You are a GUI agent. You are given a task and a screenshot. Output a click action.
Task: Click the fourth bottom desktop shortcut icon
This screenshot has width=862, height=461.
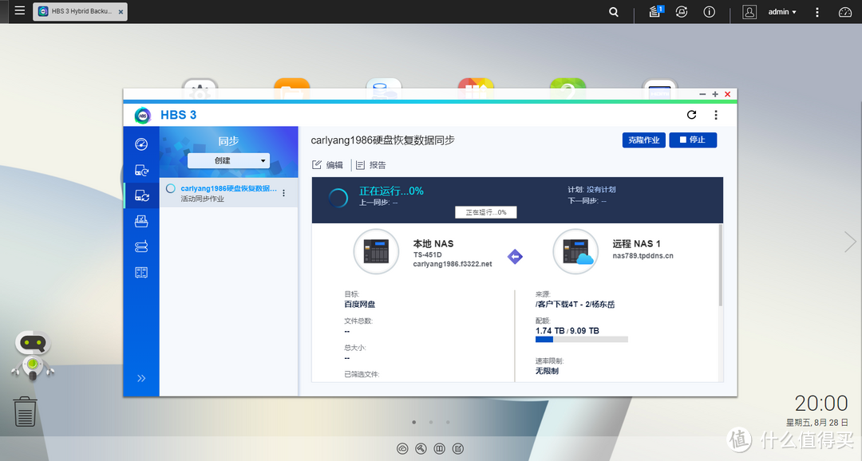(x=458, y=449)
